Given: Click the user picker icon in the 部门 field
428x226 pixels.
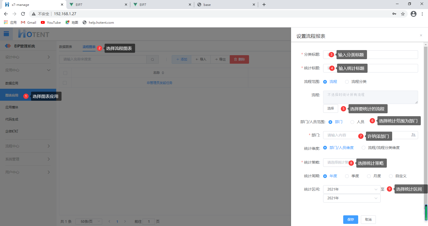Looking at the screenshot, I should [x=413, y=135].
